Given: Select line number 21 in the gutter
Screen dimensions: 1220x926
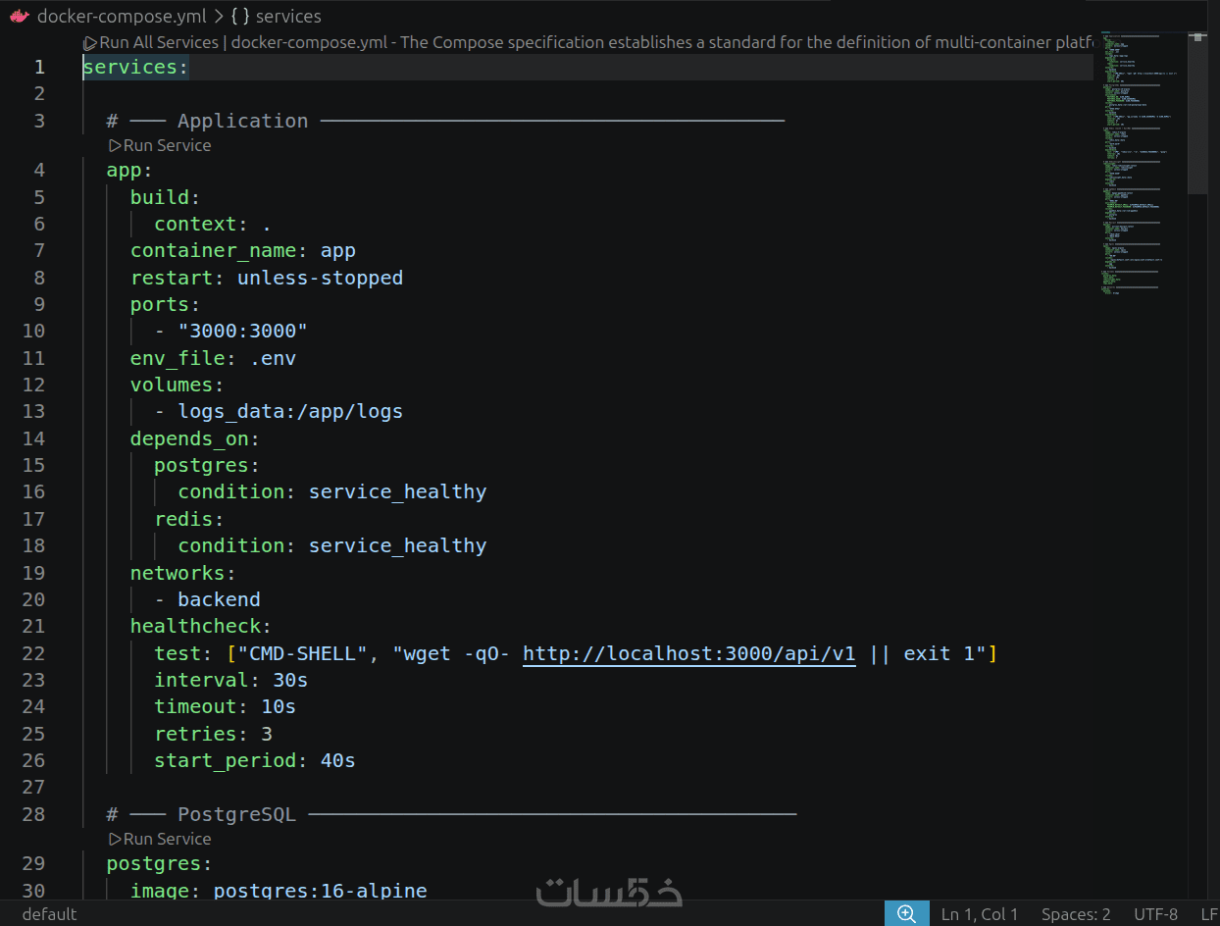Looking at the screenshot, I should click(x=33, y=626).
